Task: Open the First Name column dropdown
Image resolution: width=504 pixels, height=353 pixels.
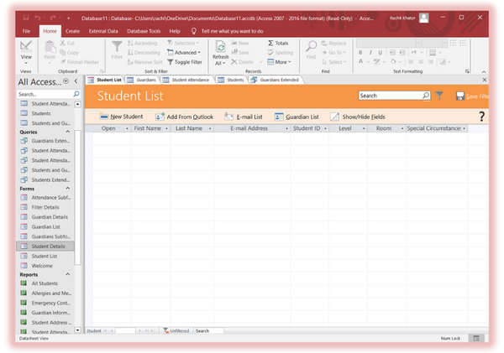Action: click(x=166, y=128)
